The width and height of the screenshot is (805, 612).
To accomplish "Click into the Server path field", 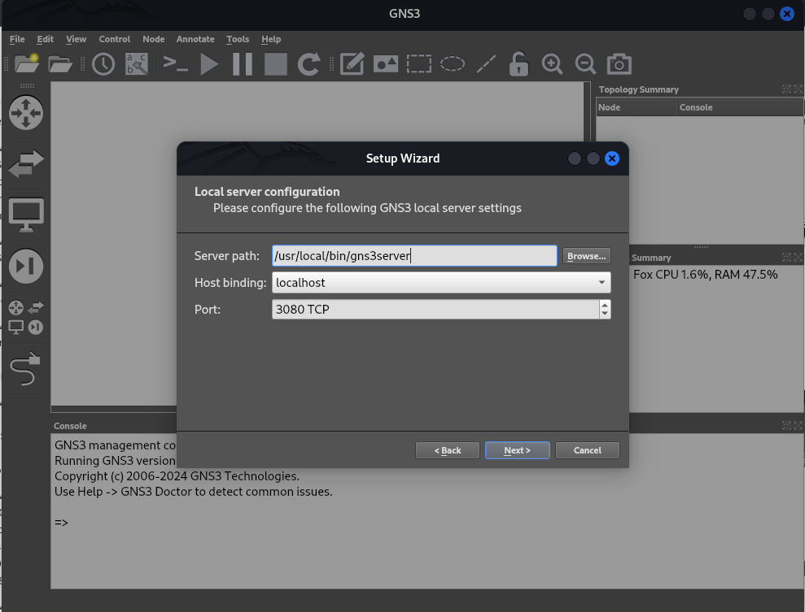I will click(414, 256).
